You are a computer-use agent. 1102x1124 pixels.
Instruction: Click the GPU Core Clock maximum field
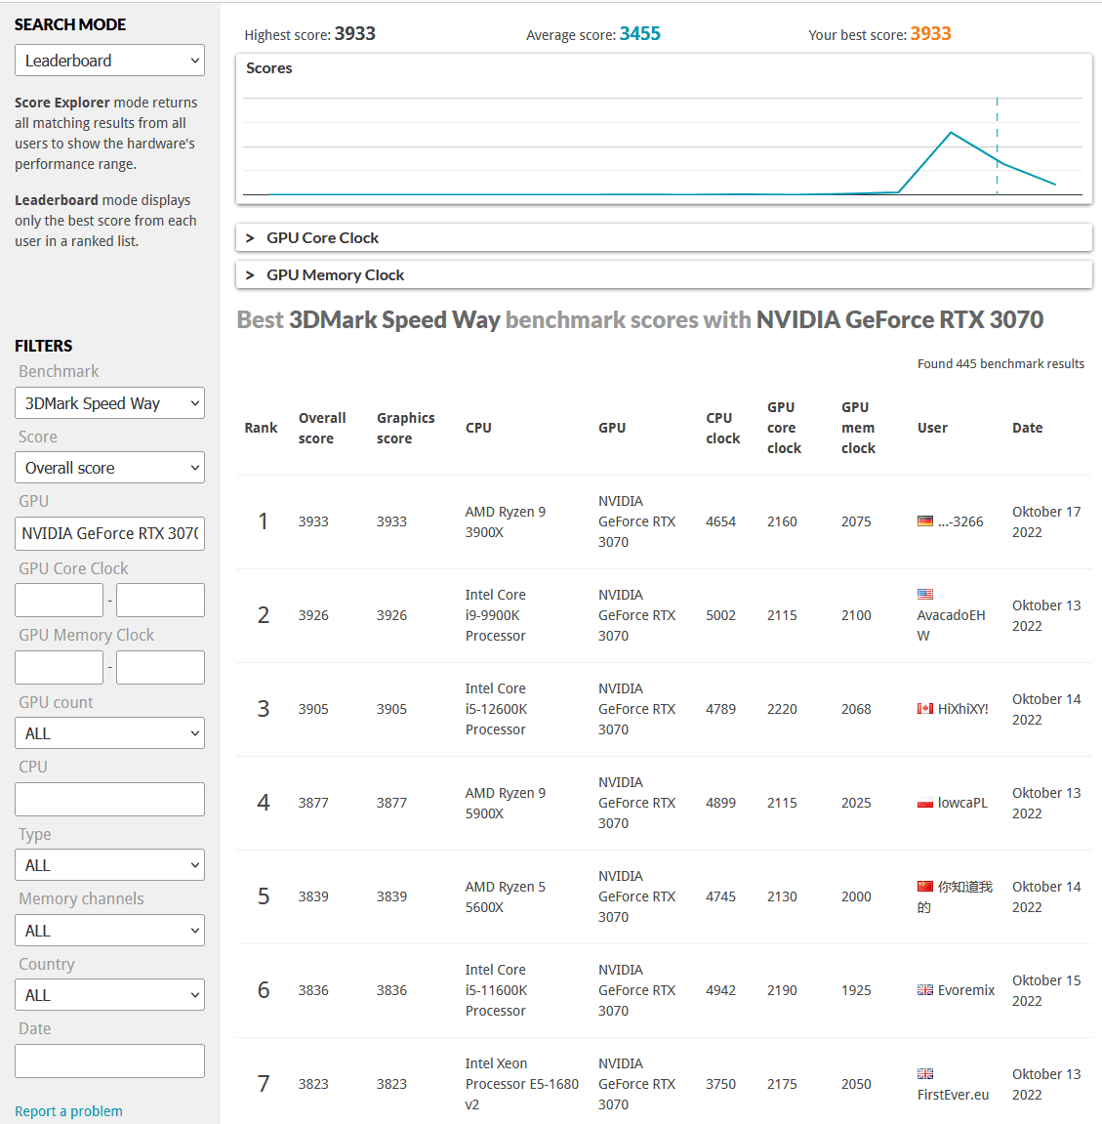[160, 600]
